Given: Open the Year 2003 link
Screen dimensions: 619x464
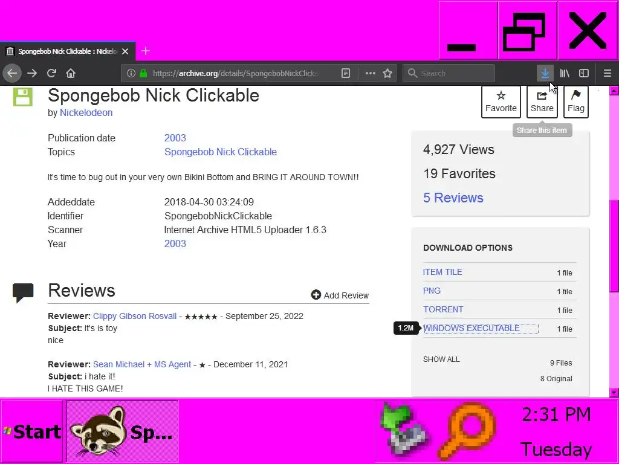Looking at the screenshot, I should point(175,244).
